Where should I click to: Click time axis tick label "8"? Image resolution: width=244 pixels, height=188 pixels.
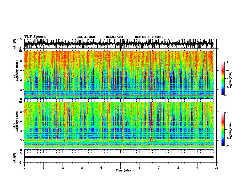tap(178, 168)
